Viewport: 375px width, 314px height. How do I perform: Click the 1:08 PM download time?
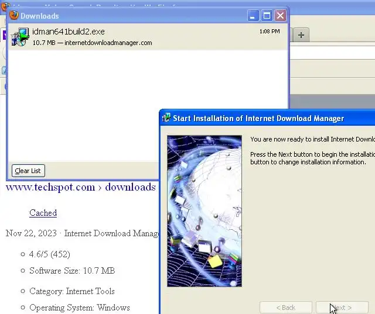coord(270,31)
